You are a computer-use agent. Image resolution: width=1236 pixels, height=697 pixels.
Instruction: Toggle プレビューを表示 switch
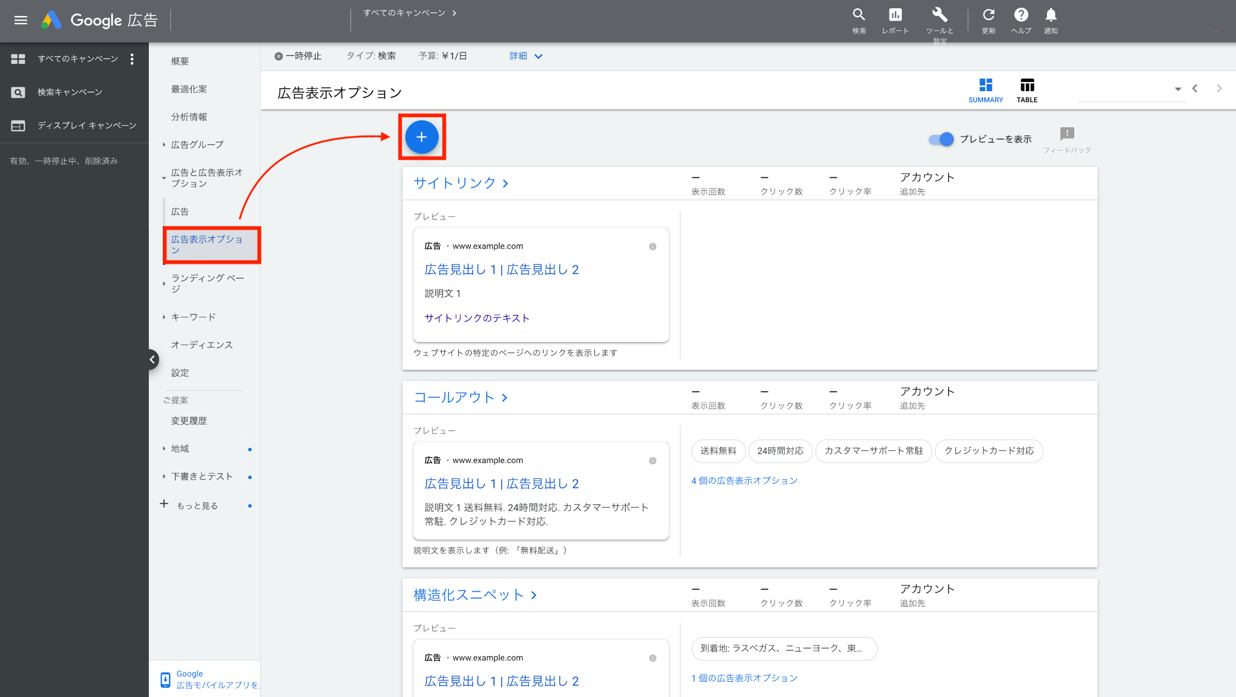[x=941, y=139]
